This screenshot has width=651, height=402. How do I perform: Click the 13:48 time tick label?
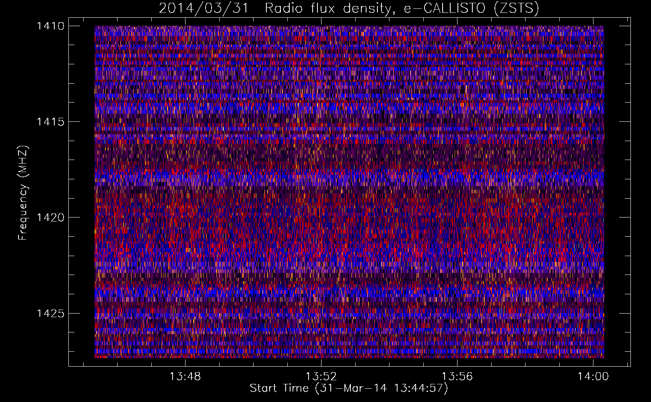coord(185,377)
